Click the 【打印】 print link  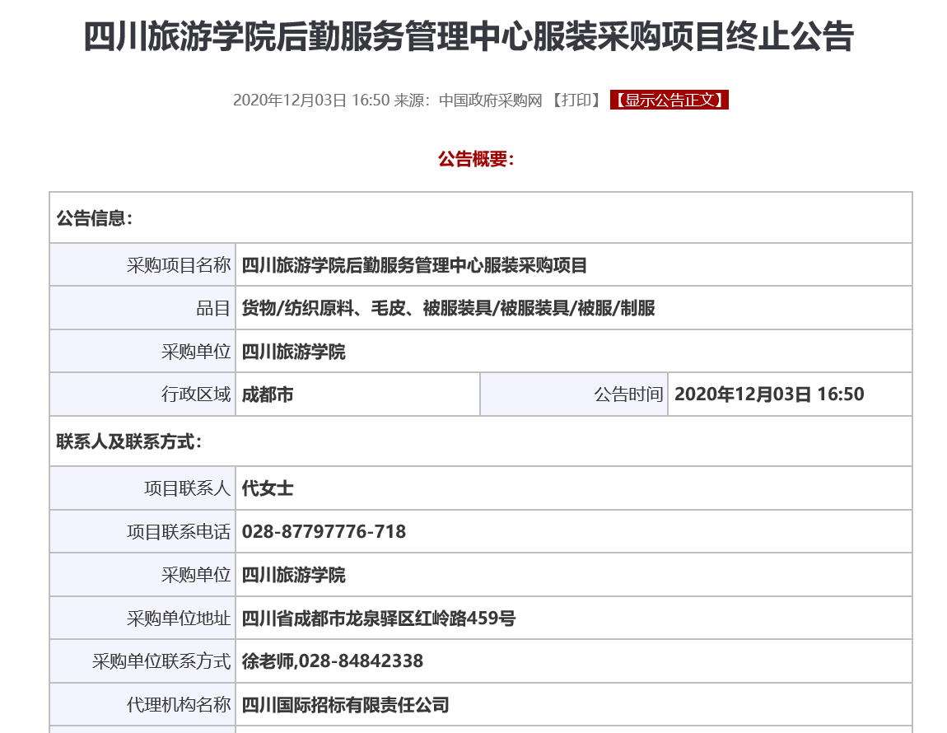point(576,100)
